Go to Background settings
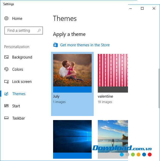Viewport: 160px width, 161px height. [x=22, y=57]
